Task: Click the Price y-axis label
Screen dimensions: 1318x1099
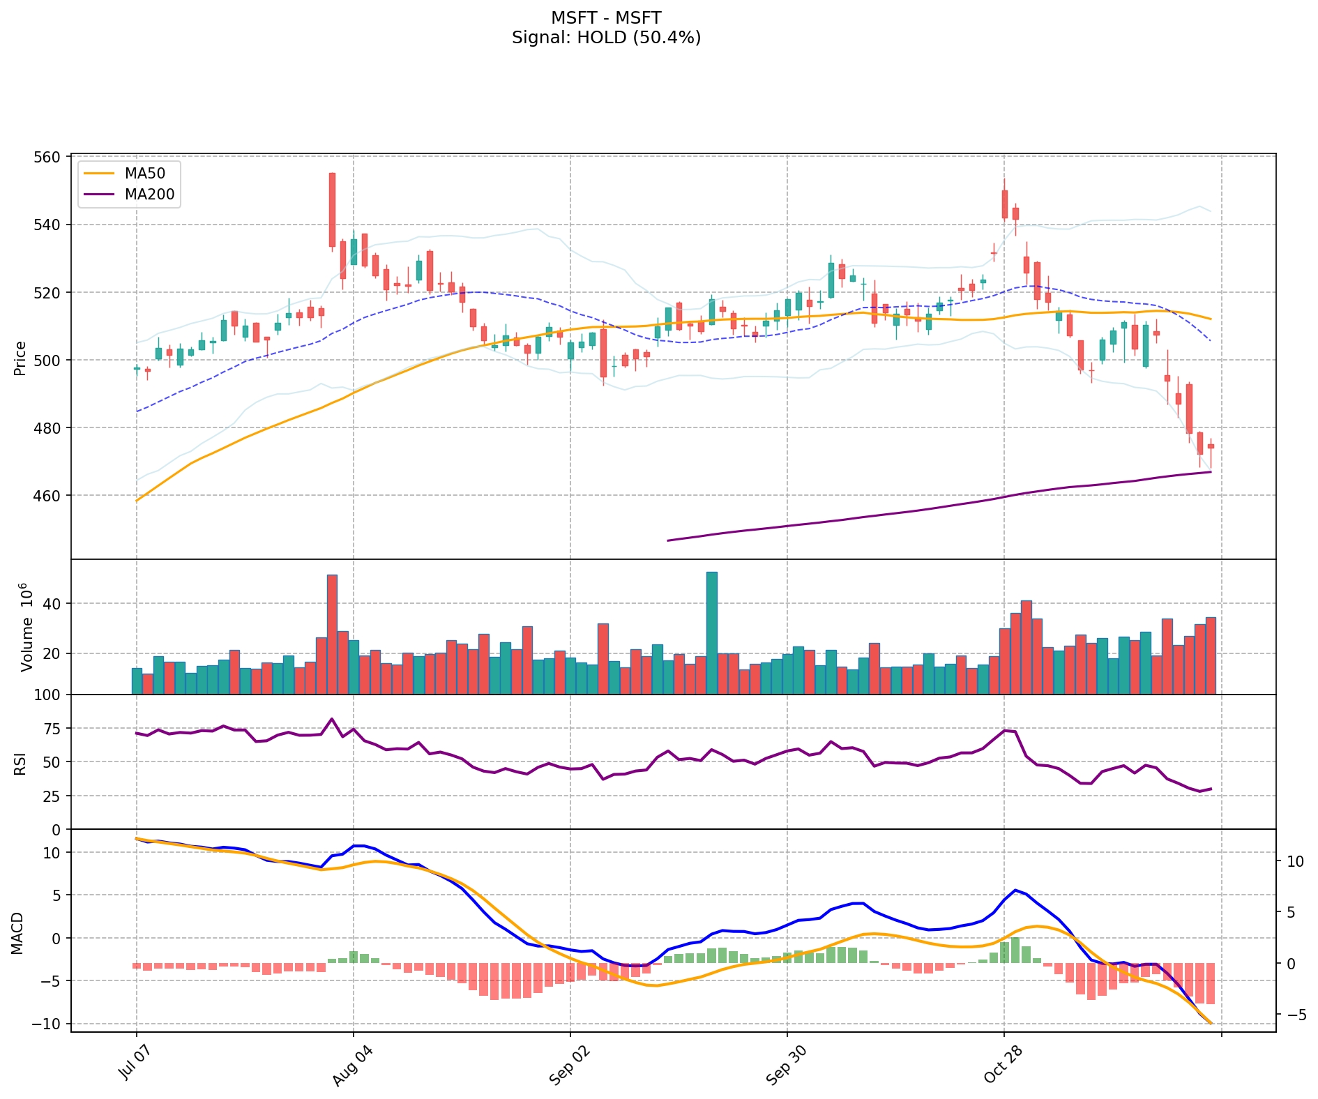Action: pos(20,358)
